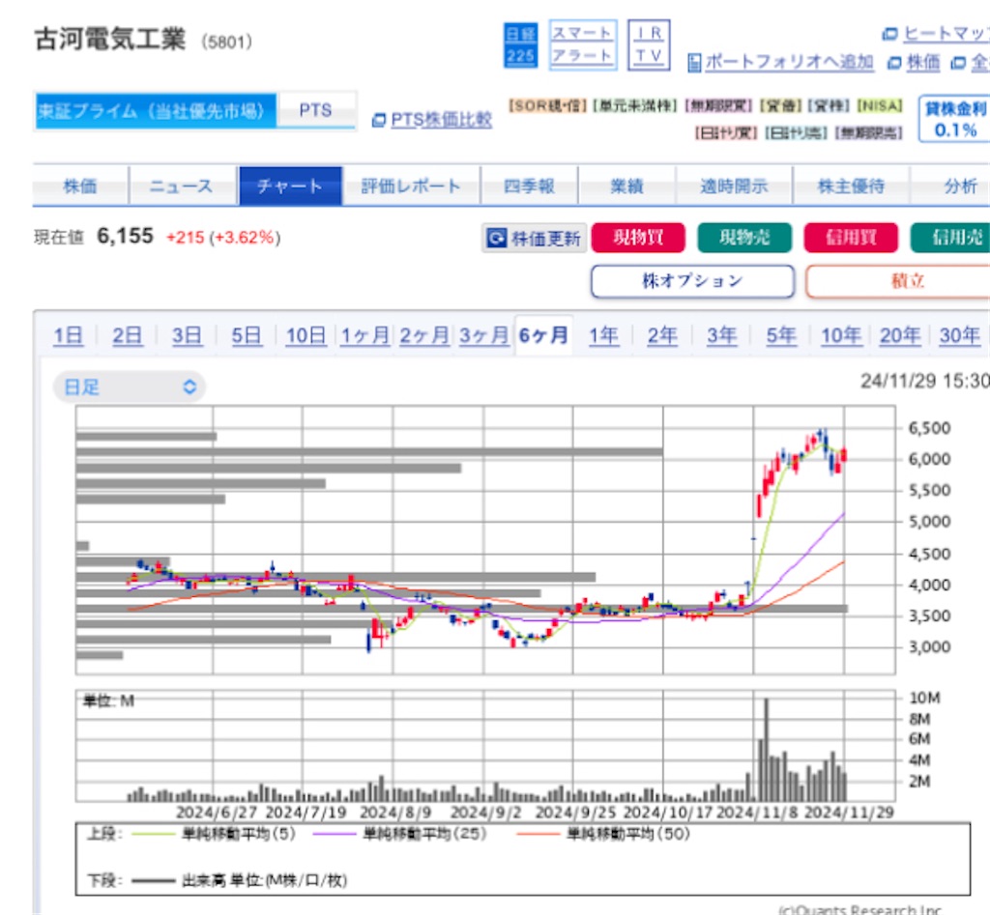Viewport: 990px width, 915px height.
Task: Select the 3日 chart period
Action: click(x=187, y=335)
